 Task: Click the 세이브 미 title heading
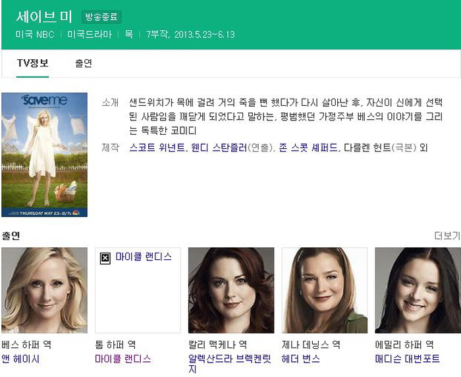pos(44,17)
